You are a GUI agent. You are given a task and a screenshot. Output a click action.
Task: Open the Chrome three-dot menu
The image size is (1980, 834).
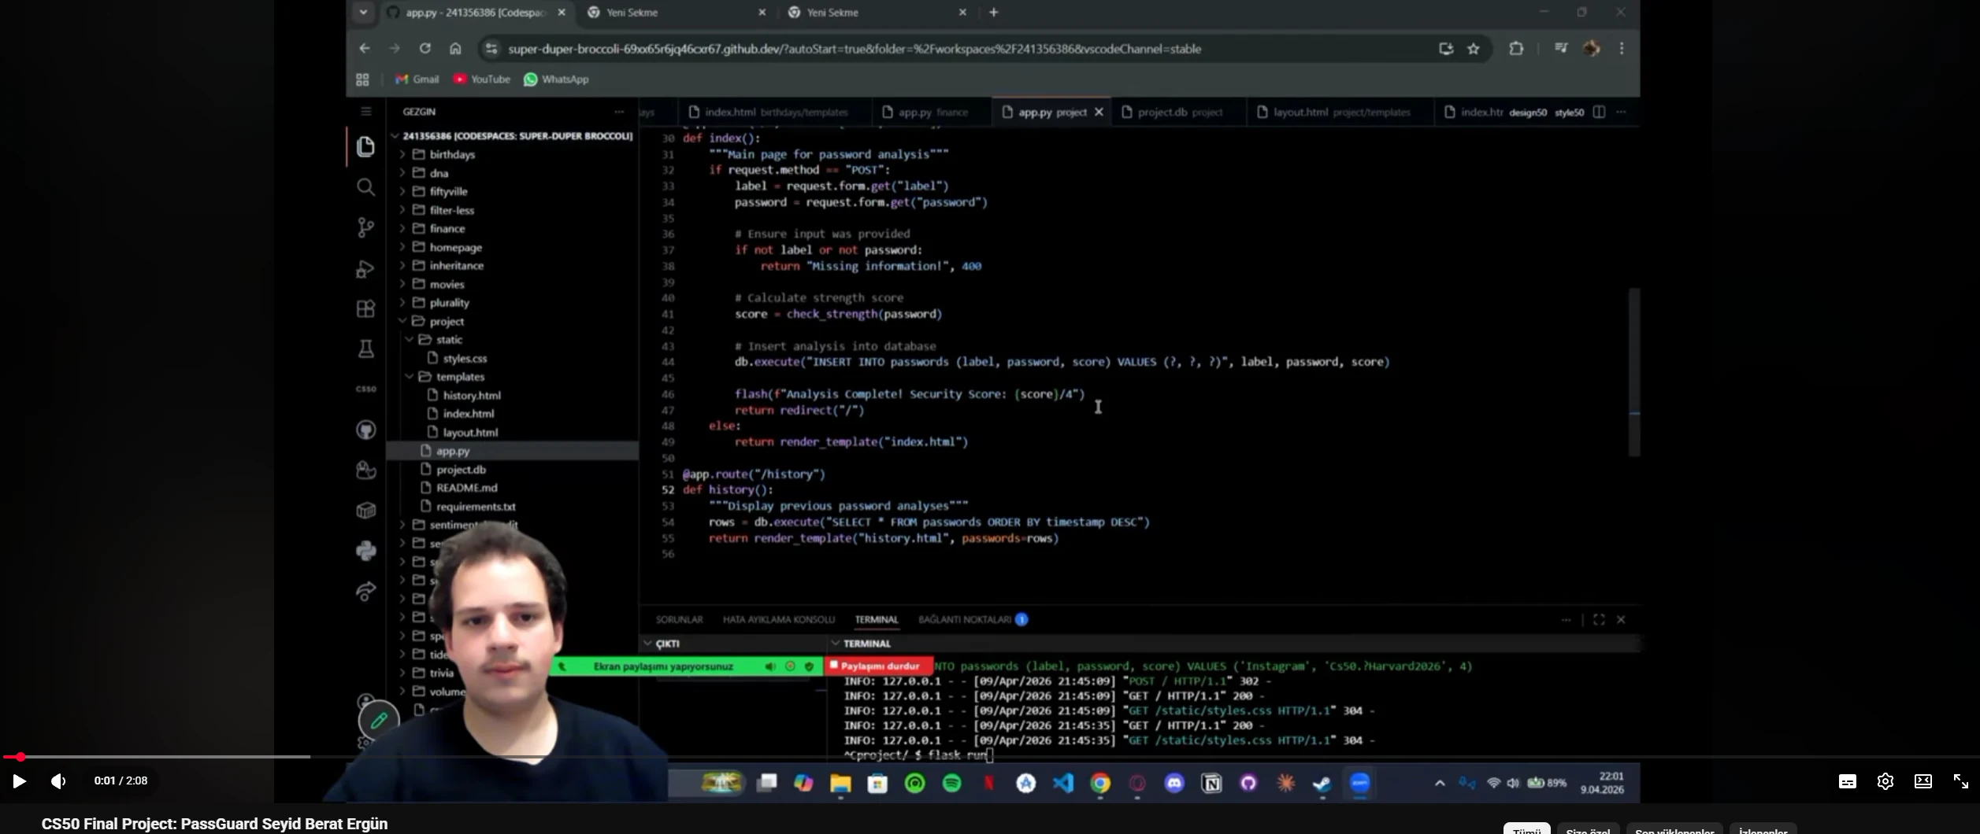(1621, 48)
